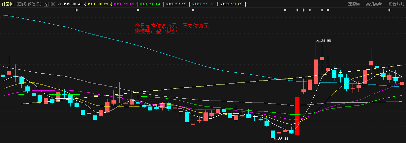406x143 pixels.
Task: Click double-arrow marker above the 34.98 high candle
Action: tap(322, 10)
